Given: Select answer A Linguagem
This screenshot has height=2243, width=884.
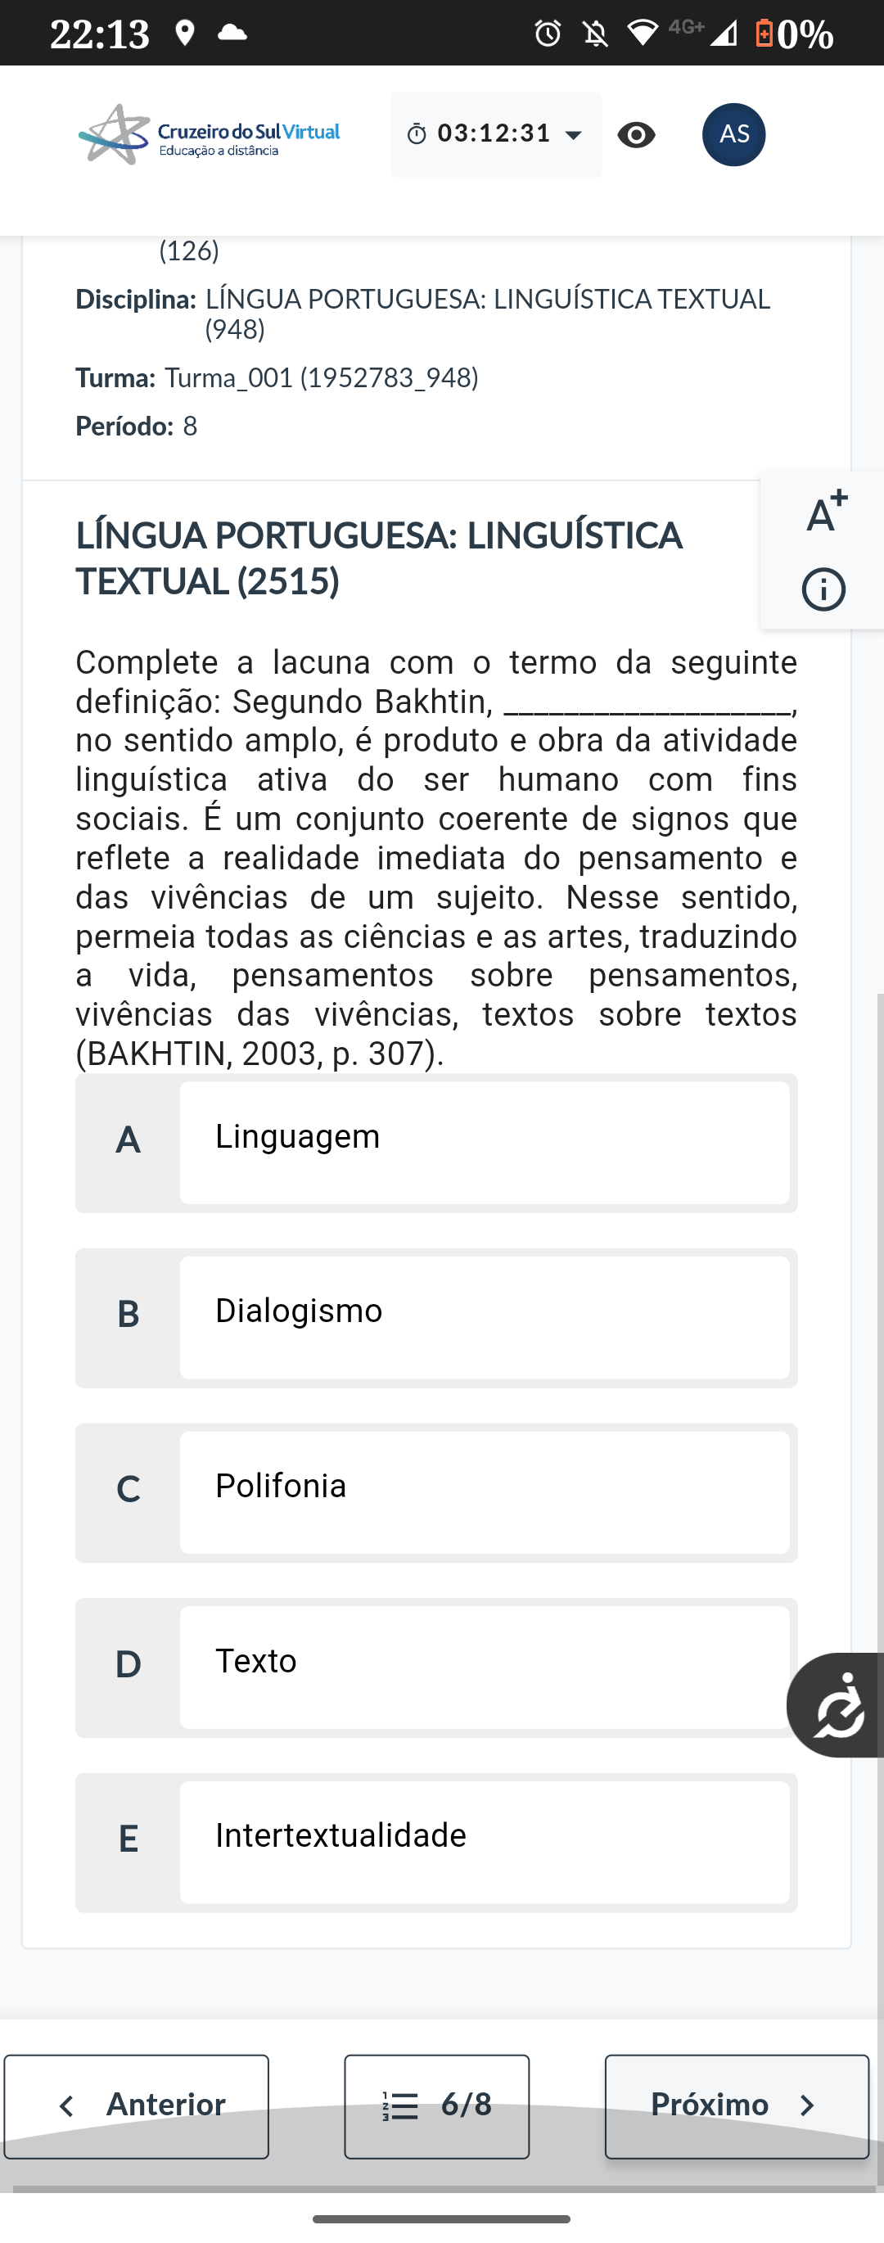Looking at the screenshot, I should coord(484,1143).
